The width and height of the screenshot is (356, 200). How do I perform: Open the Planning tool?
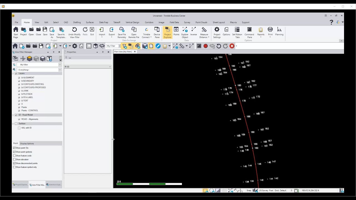click(x=279, y=31)
